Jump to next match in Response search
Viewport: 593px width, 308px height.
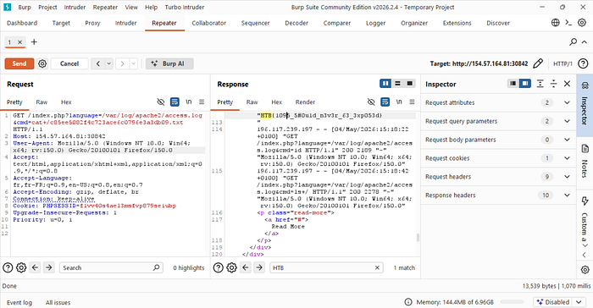259,267
